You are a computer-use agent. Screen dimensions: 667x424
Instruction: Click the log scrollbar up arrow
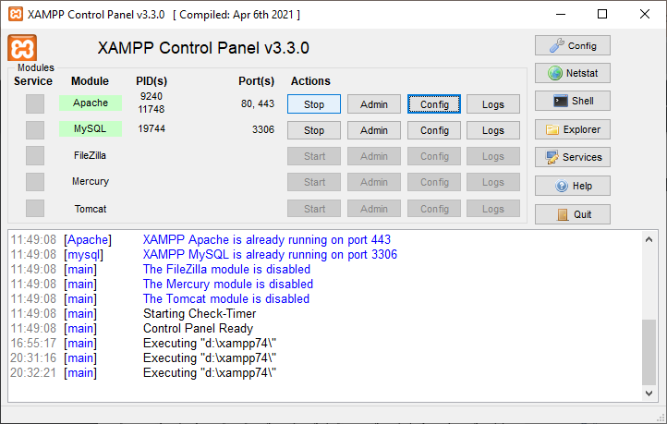(x=649, y=239)
